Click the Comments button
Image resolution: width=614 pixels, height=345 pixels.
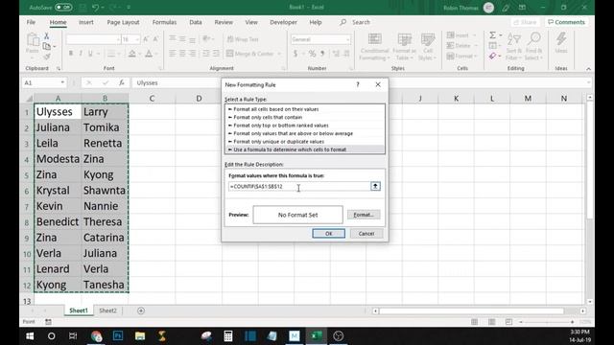pos(566,22)
